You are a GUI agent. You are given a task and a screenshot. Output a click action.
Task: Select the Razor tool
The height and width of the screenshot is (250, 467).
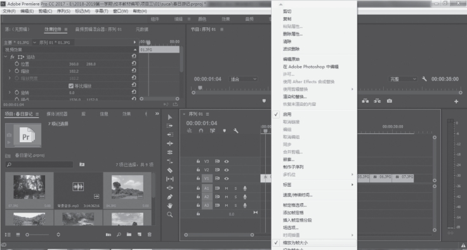pyautogui.click(x=170, y=170)
